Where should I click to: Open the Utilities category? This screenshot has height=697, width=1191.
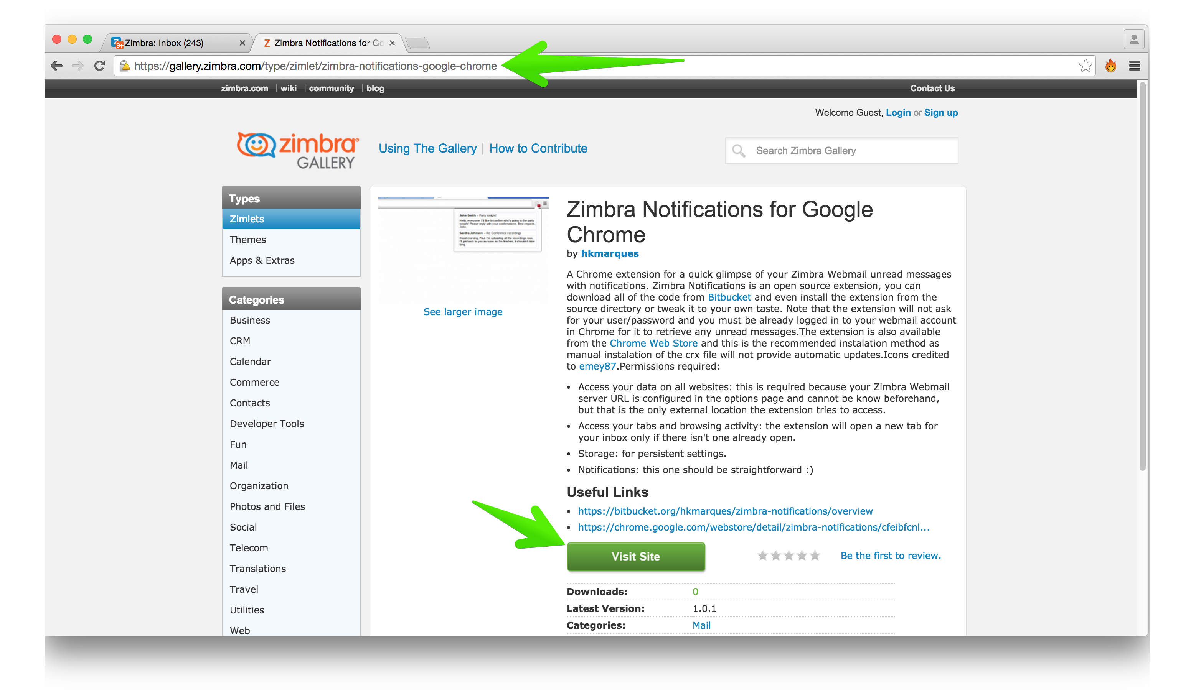pyautogui.click(x=291, y=610)
